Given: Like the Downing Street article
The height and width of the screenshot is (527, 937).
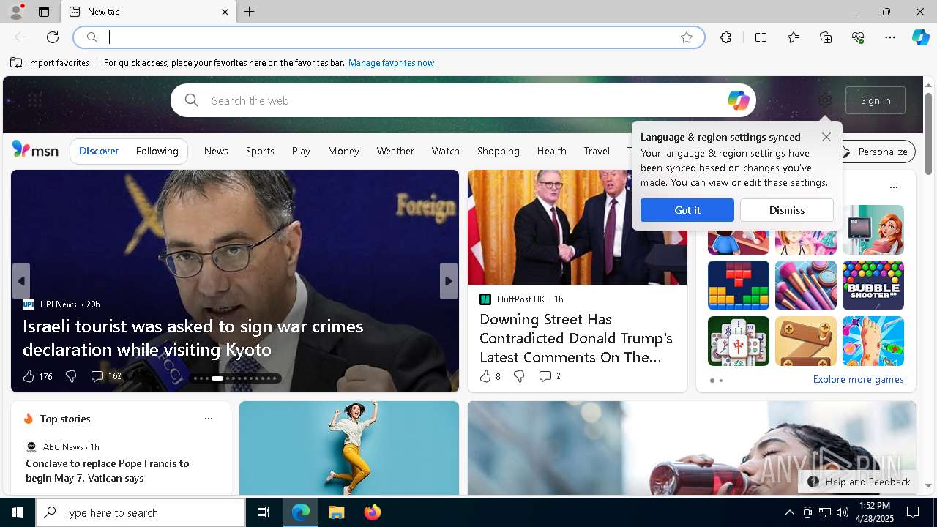Looking at the screenshot, I should pyautogui.click(x=485, y=376).
